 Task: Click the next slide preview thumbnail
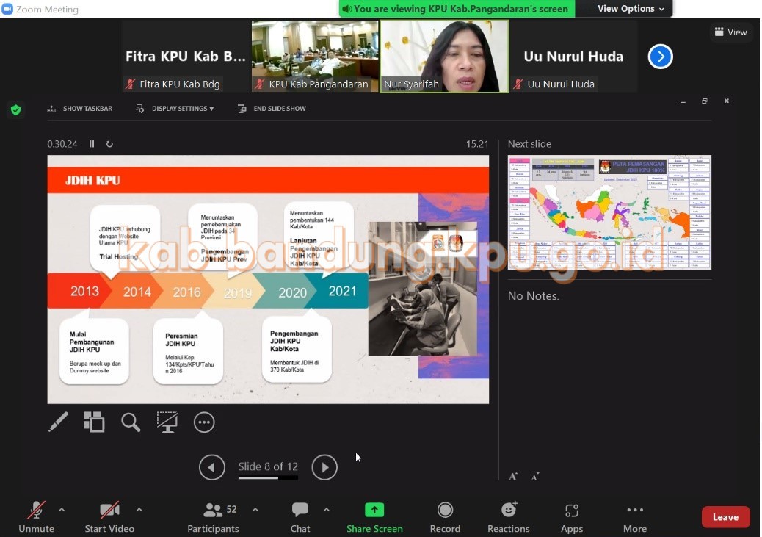(609, 212)
